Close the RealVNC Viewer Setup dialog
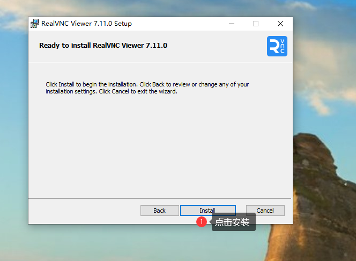This screenshot has height=261, width=356. (x=280, y=24)
